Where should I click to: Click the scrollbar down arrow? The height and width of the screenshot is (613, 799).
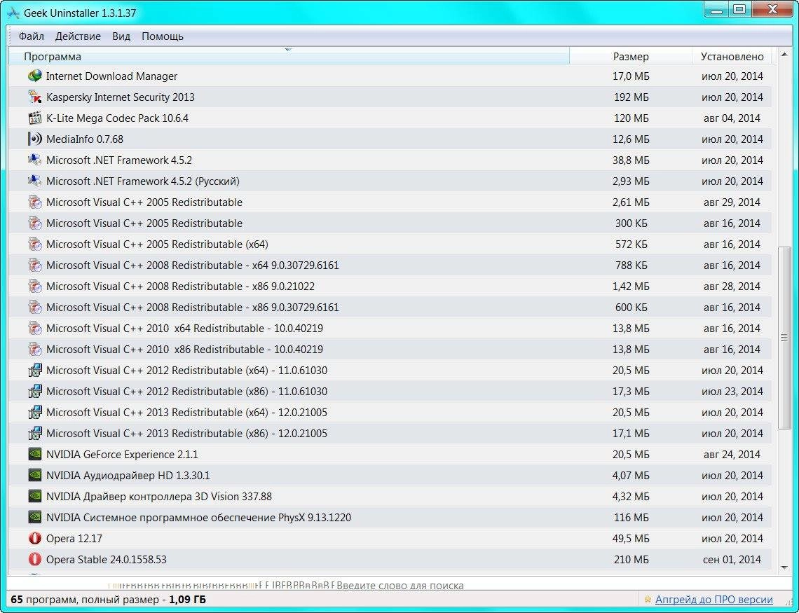click(x=784, y=567)
